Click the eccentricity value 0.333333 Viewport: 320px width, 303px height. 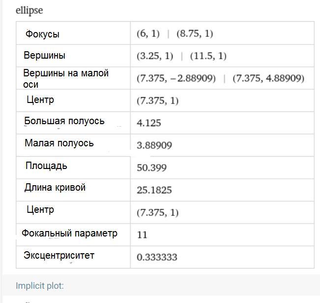pyautogui.click(x=157, y=257)
